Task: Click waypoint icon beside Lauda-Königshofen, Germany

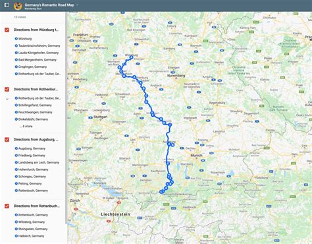Action: 16,53
